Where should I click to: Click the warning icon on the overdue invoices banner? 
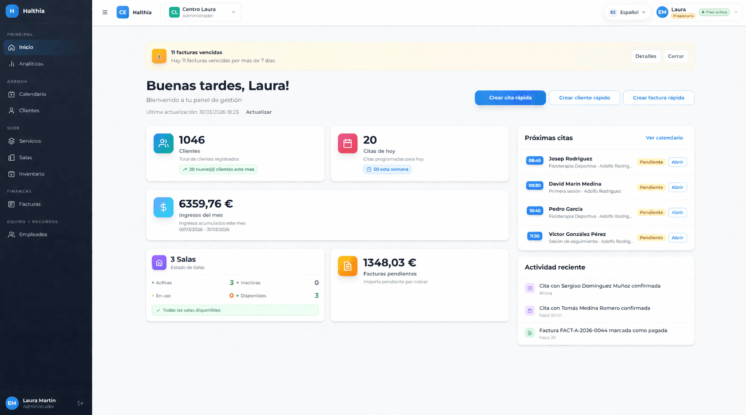pos(159,56)
